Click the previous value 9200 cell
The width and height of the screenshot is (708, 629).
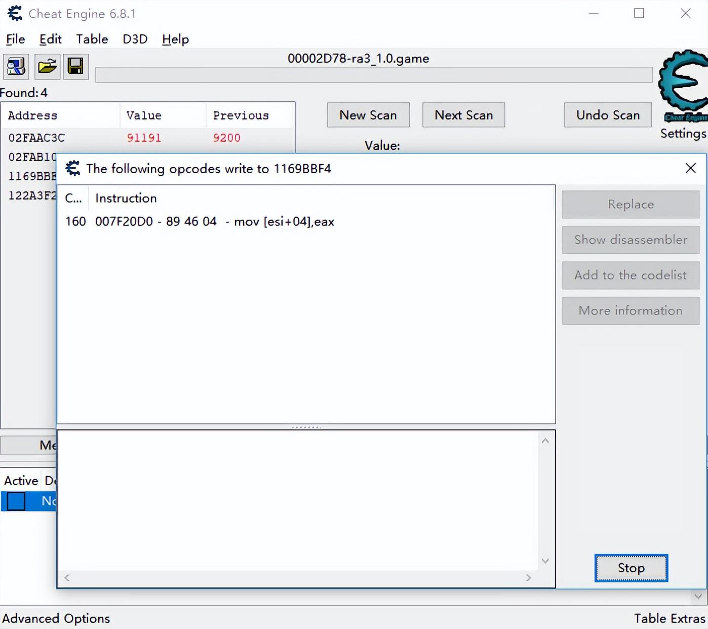coord(226,138)
